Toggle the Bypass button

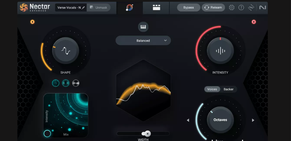[188, 8]
